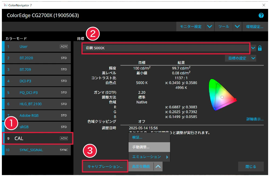Close the ColorNavigator 7 window

pyautogui.click(x=264, y=5)
